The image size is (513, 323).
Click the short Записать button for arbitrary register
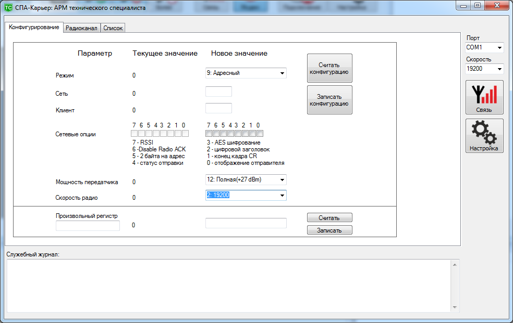tap(329, 230)
